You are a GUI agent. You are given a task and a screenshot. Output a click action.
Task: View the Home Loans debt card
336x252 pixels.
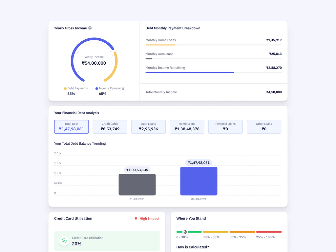tap(187, 127)
